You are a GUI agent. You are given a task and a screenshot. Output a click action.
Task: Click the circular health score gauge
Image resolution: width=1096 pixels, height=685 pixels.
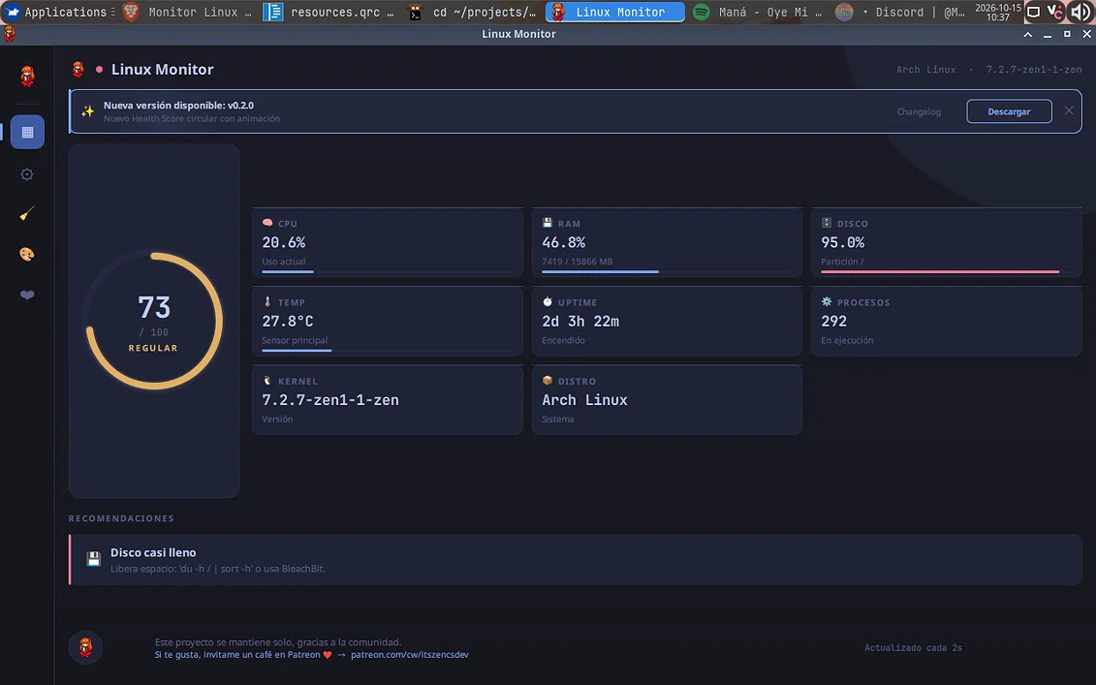pos(154,321)
